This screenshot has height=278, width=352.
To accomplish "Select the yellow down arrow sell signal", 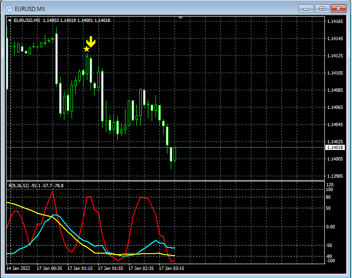I will [91, 42].
